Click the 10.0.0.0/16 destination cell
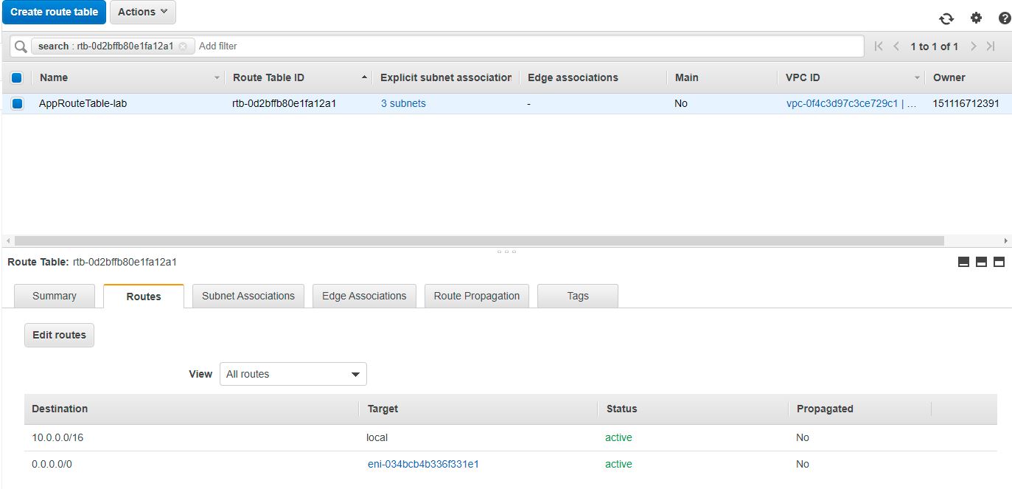The width and height of the screenshot is (1012, 489). 57,437
